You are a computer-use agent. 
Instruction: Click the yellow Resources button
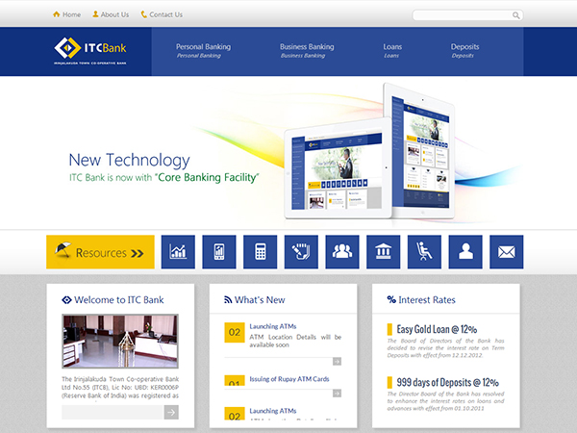pos(100,252)
